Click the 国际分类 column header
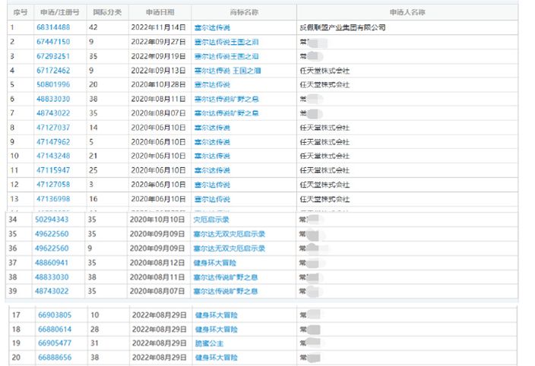 point(107,12)
